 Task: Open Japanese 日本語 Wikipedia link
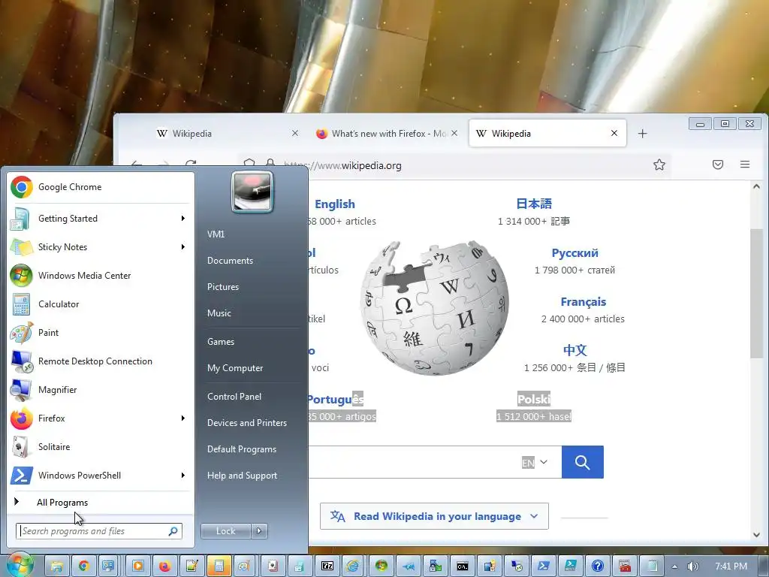click(534, 204)
